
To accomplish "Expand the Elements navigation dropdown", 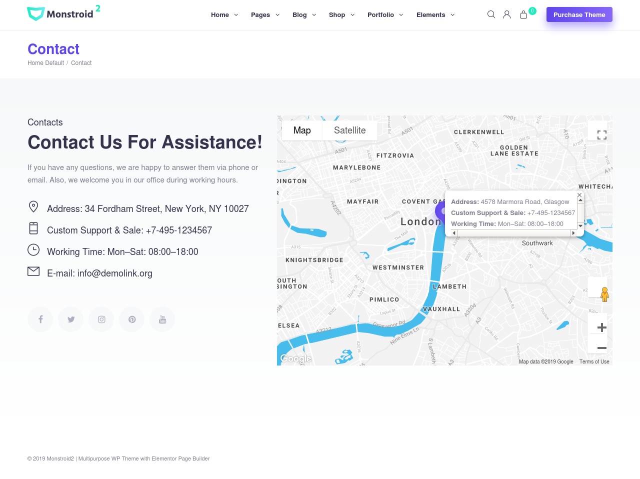I will tap(431, 14).
